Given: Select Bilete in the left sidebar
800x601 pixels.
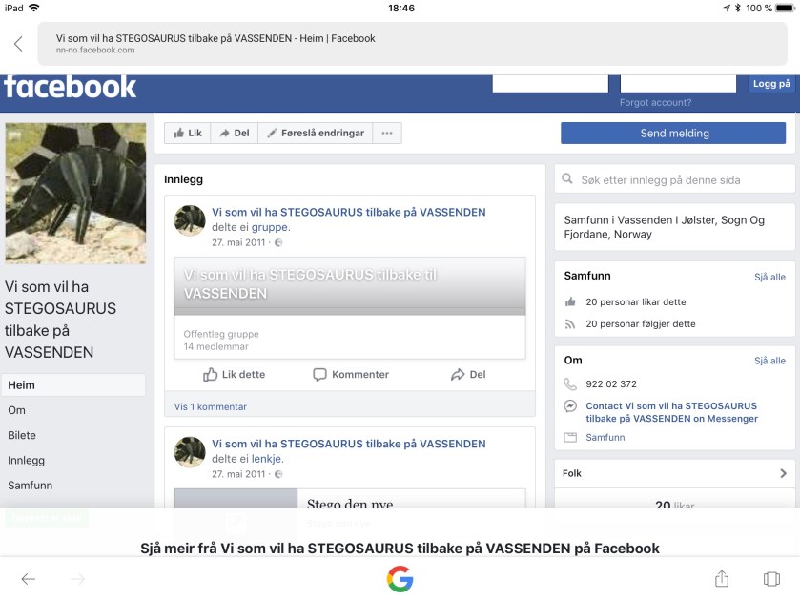Looking at the screenshot, I should pyautogui.click(x=22, y=435).
